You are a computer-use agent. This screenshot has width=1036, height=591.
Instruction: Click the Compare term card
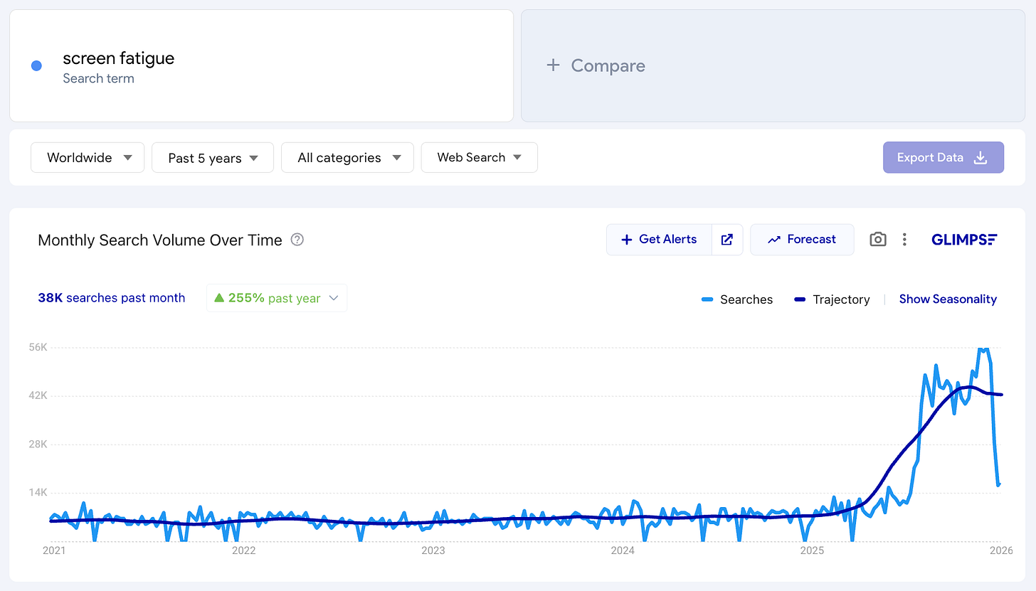point(773,65)
